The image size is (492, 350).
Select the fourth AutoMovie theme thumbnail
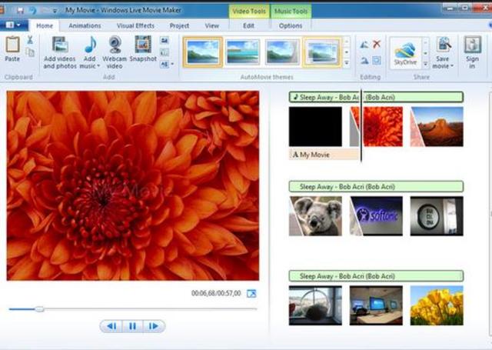(322, 52)
